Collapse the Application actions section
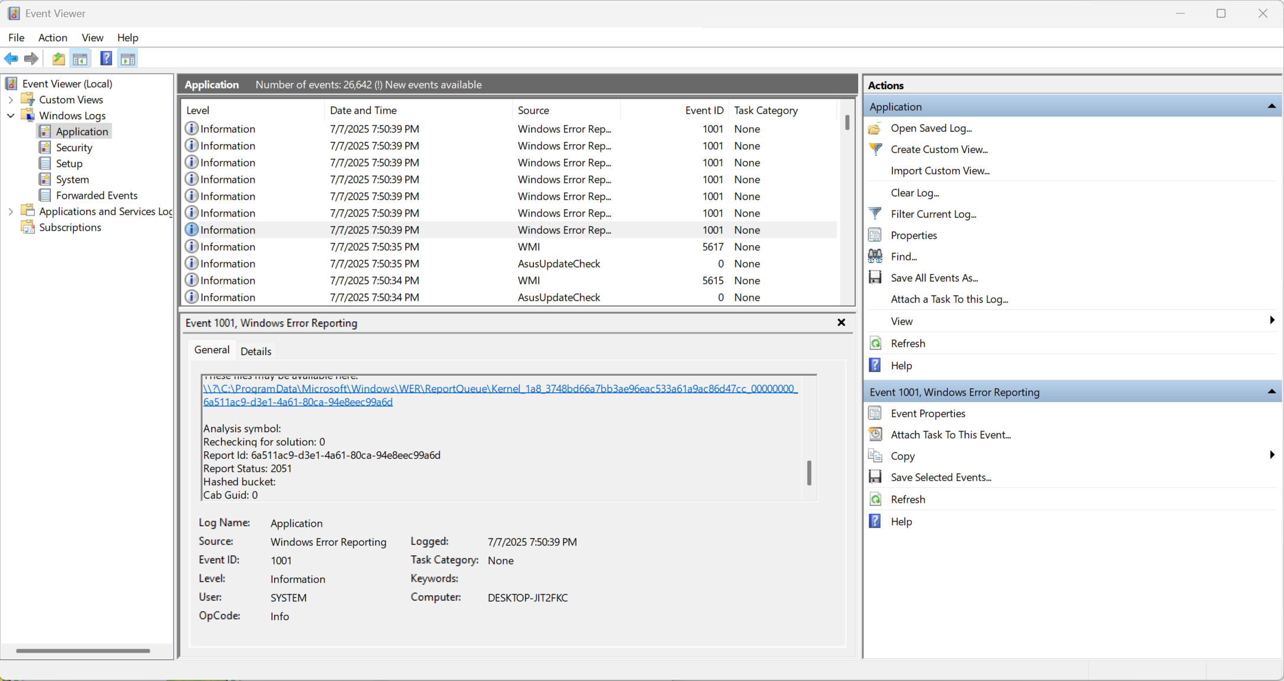The image size is (1284, 681). [x=1271, y=106]
